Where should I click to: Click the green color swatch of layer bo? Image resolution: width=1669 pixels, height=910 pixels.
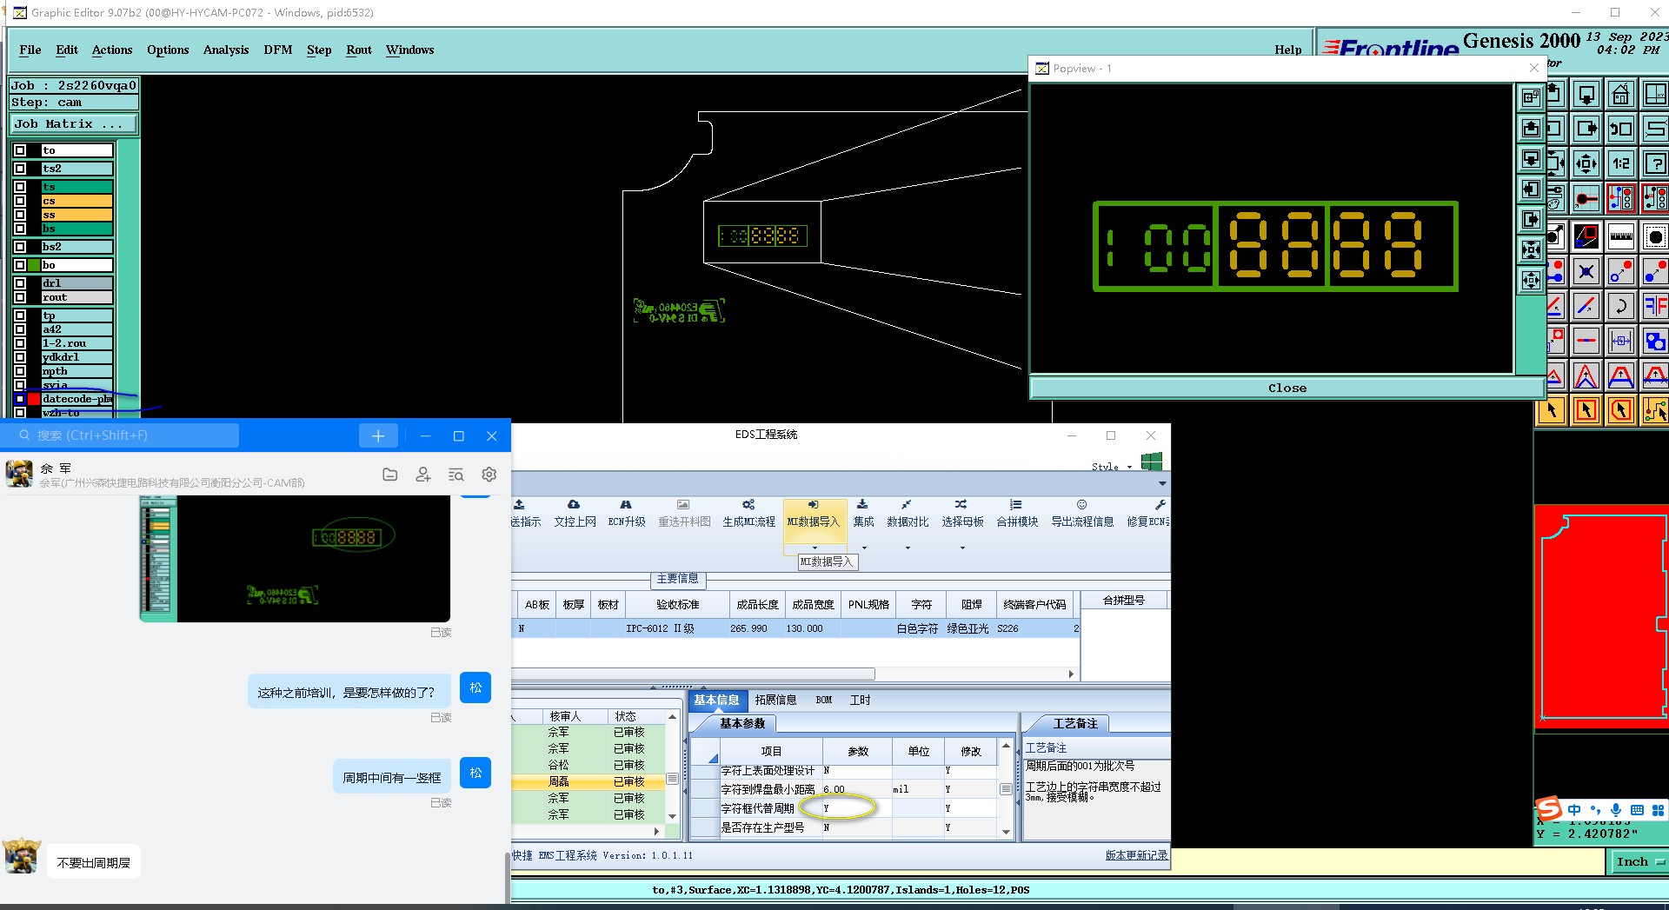point(34,265)
